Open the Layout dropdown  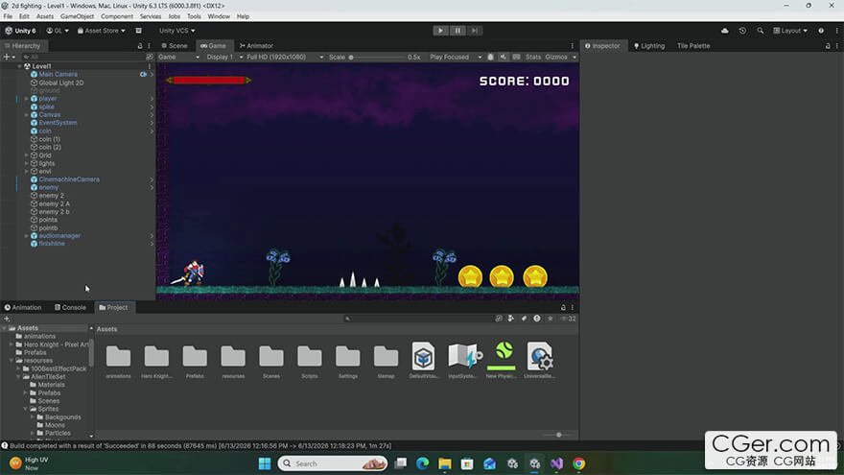click(x=790, y=31)
